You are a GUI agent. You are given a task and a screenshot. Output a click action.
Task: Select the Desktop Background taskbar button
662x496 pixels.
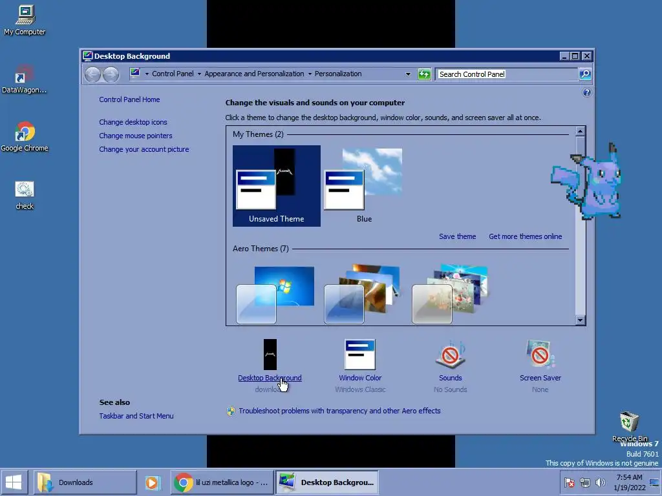tap(327, 482)
